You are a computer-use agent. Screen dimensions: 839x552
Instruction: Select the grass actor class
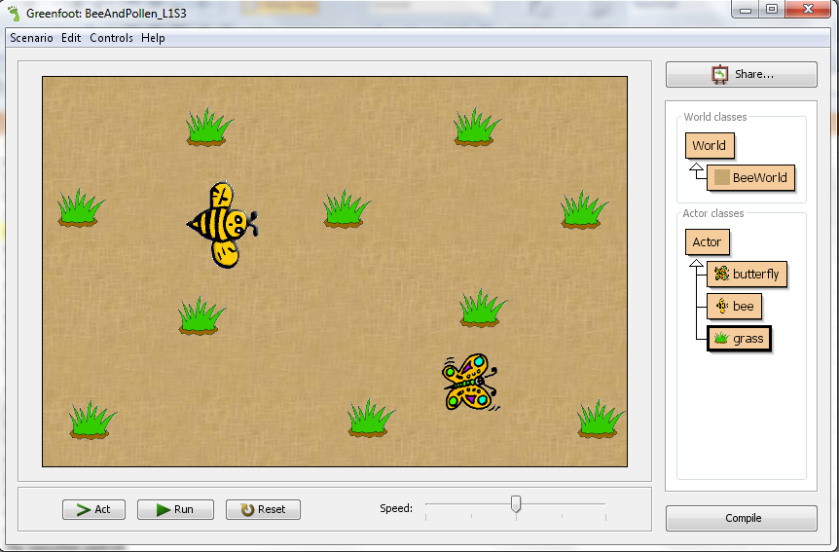[739, 339]
